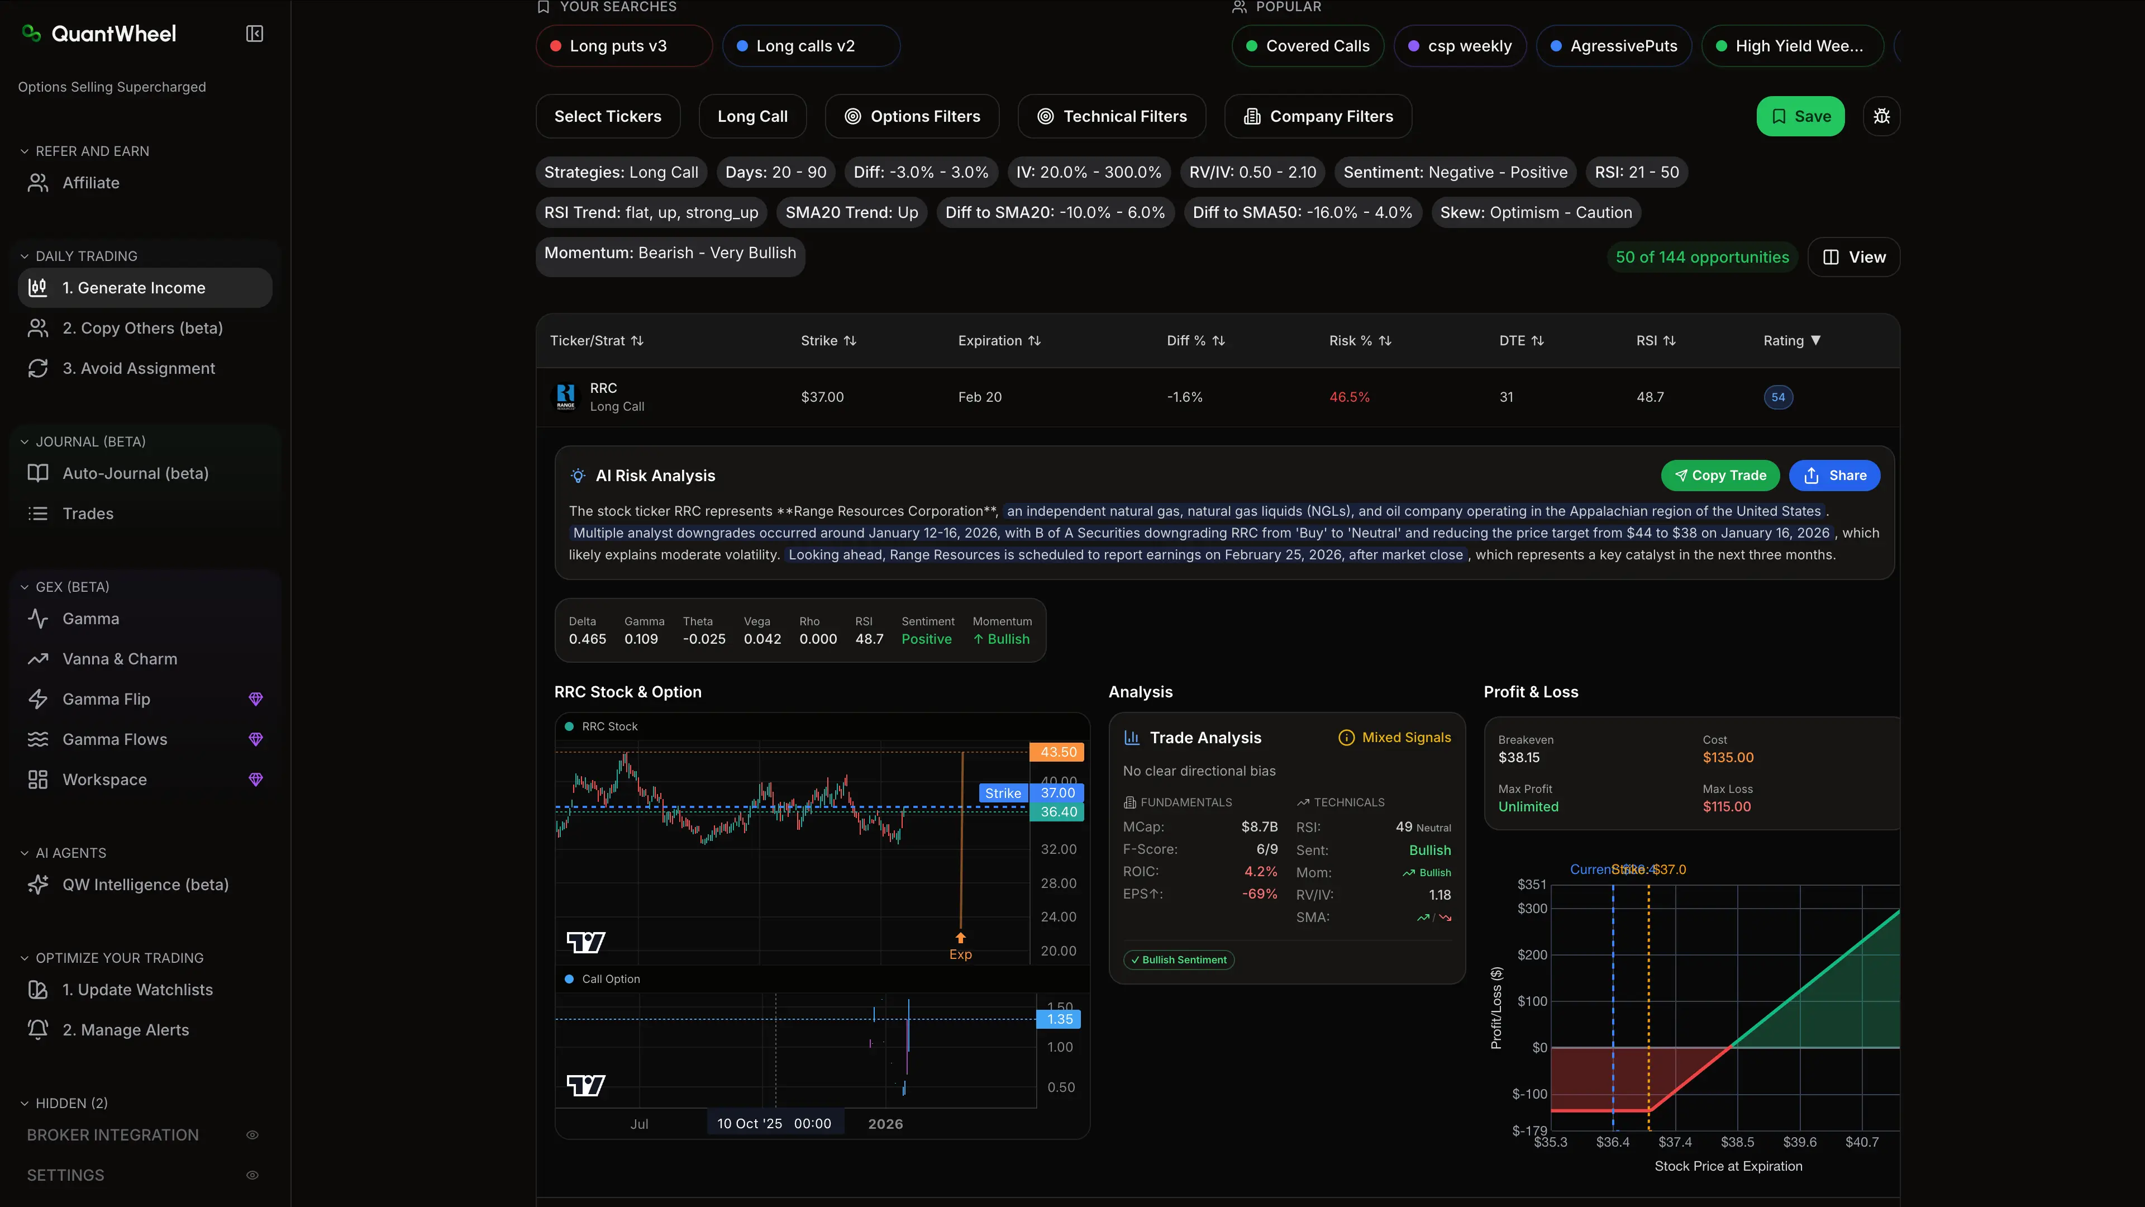Image resolution: width=2145 pixels, height=1207 pixels.
Task: Click the Mixed Signals info icon
Action: [x=1346, y=737]
